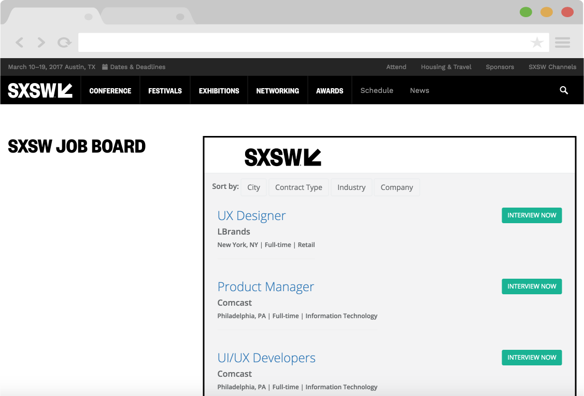
Task: Open the Sponsors link
Action: 500,67
